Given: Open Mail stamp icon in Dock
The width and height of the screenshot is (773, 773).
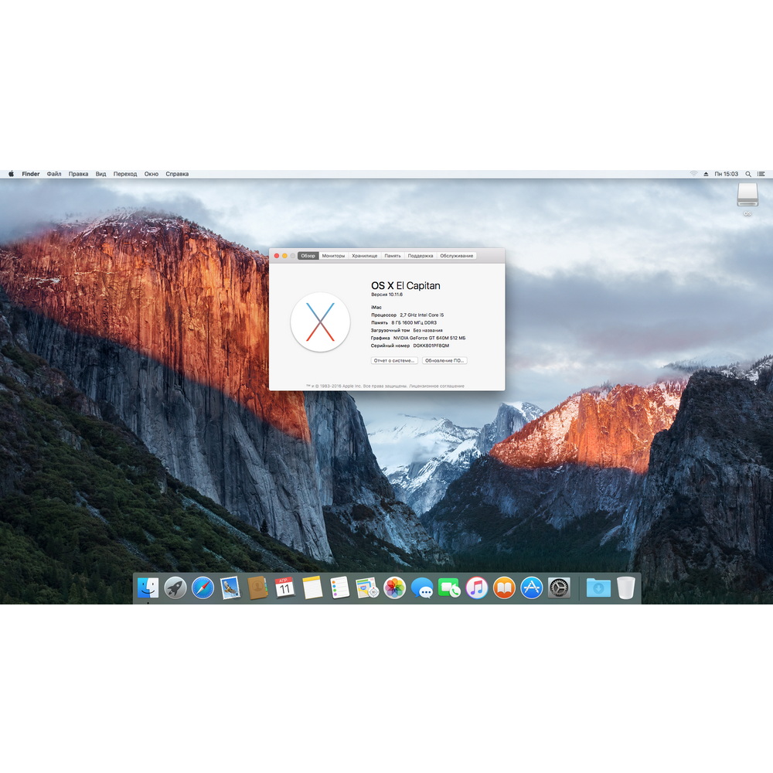Looking at the screenshot, I should [230, 587].
